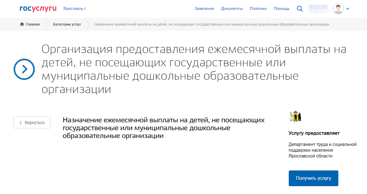Expand the profile dropdown arrow
The height and width of the screenshot is (194, 367).
tap(347, 9)
